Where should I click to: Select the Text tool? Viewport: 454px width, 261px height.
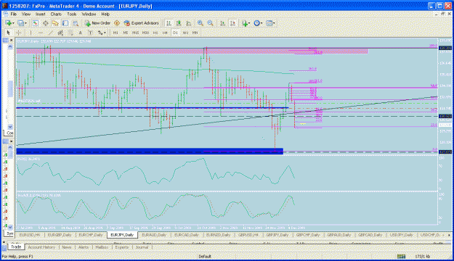coord(80,33)
